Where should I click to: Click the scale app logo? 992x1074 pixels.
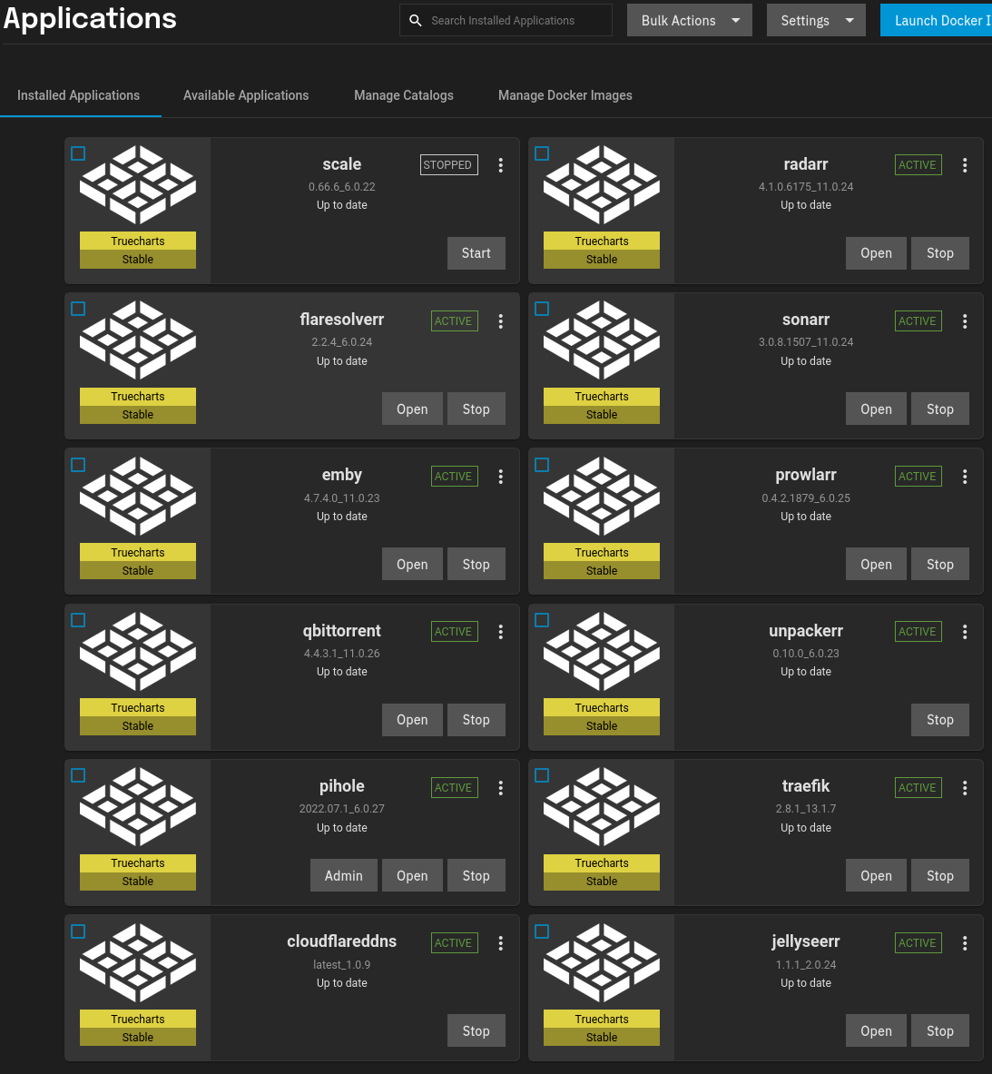[x=138, y=184]
